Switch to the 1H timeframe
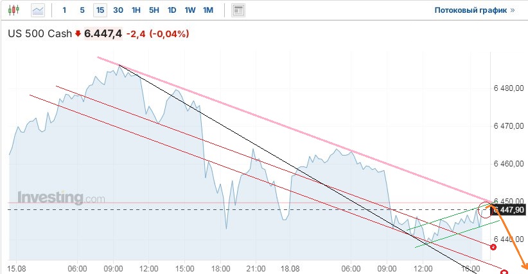 [x=136, y=10]
